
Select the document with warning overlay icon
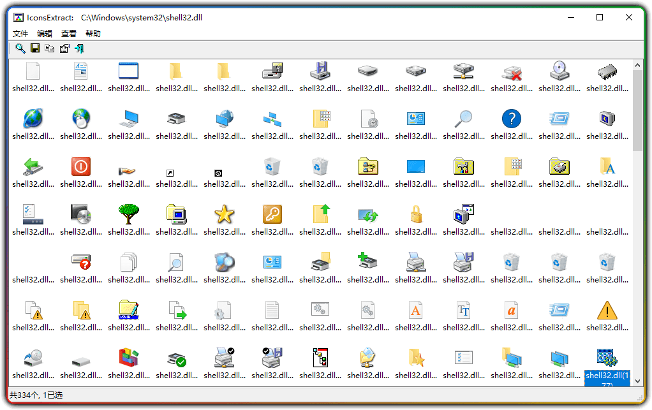pos(33,310)
